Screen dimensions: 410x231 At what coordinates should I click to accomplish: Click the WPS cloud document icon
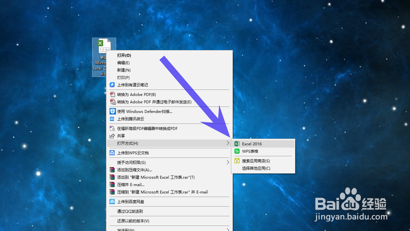click(112, 153)
